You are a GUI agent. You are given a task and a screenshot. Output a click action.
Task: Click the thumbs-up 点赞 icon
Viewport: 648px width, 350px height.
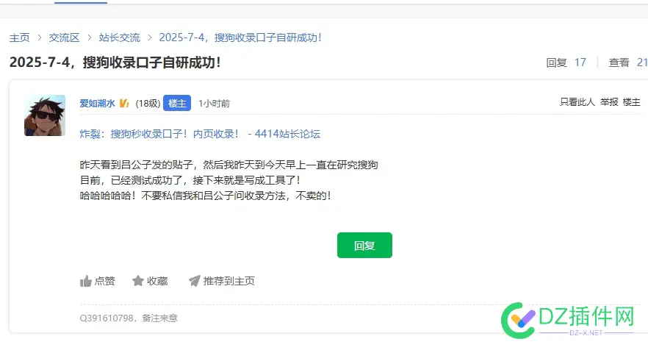[86, 281]
